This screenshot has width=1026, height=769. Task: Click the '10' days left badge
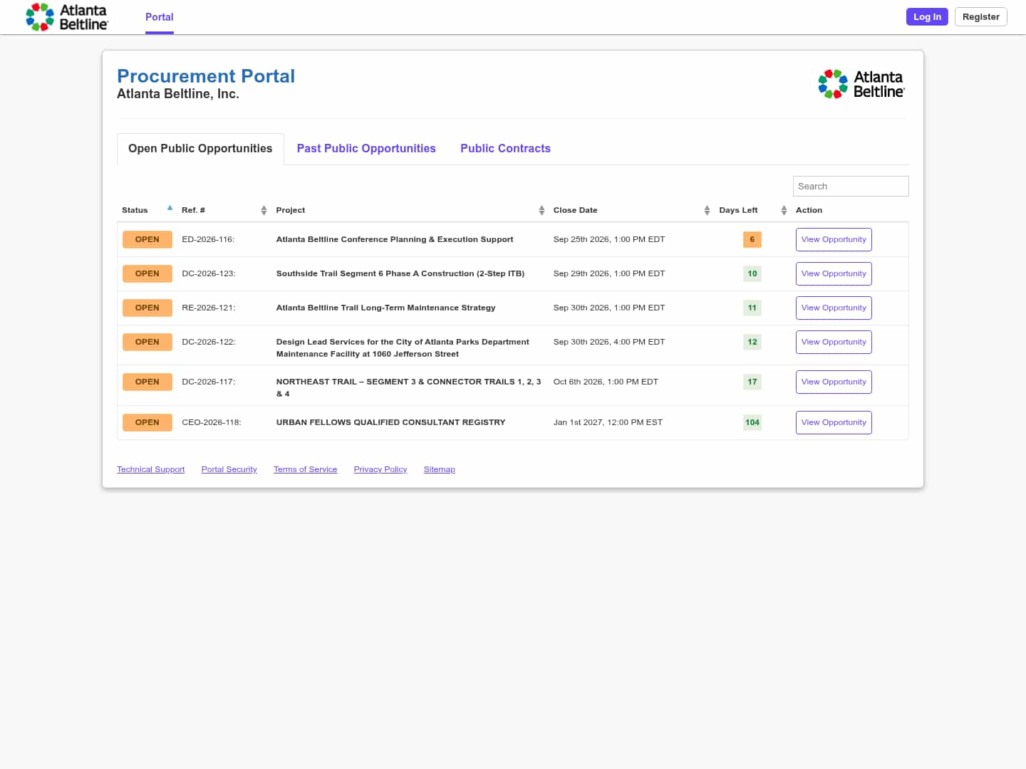(x=752, y=274)
